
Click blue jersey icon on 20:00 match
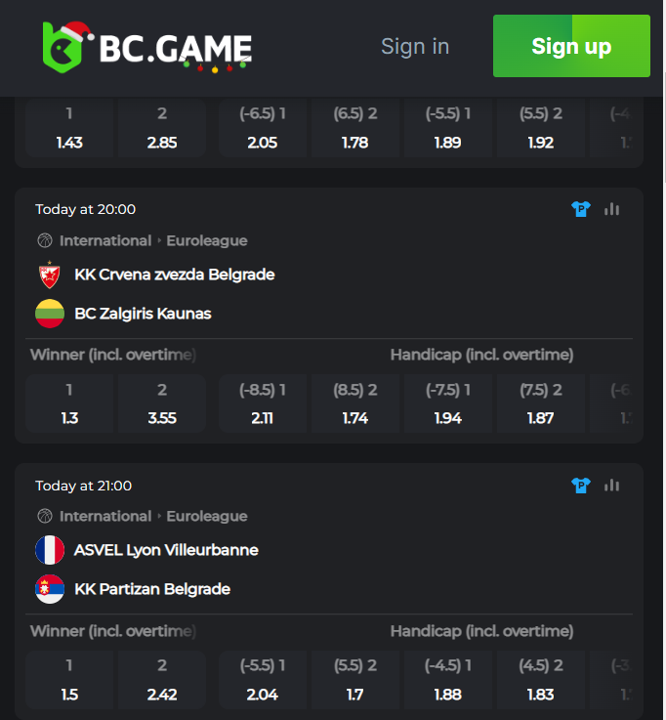[581, 209]
